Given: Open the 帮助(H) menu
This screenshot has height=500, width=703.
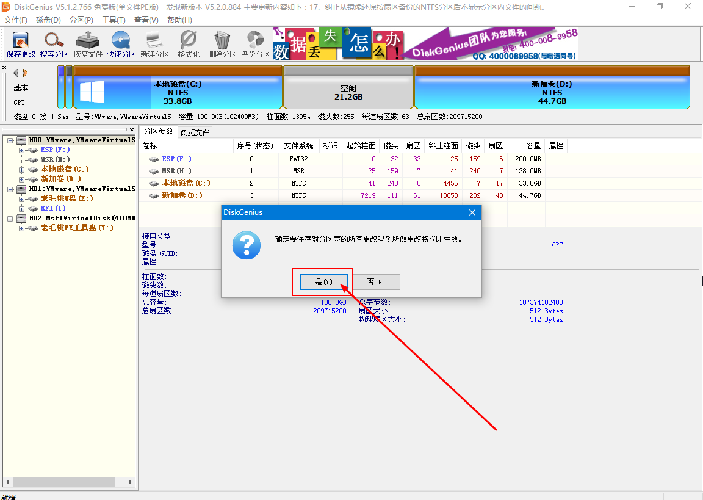Looking at the screenshot, I should click(179, 20).
